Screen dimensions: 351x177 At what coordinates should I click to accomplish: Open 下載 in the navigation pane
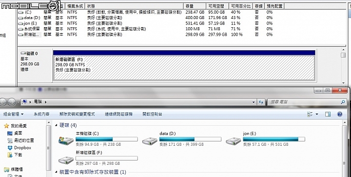pyautogui.click(x=15, y=155)
